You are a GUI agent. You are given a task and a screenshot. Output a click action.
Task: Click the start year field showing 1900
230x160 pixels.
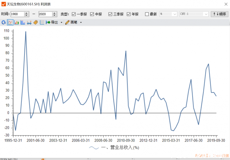[17, 14]
